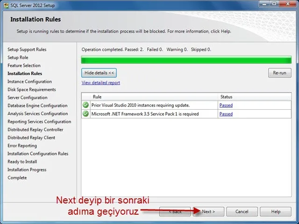The height and width of the screenshot is (224, 299).
Task: Select Disk Space Requirements step
Action: [32, 90]
